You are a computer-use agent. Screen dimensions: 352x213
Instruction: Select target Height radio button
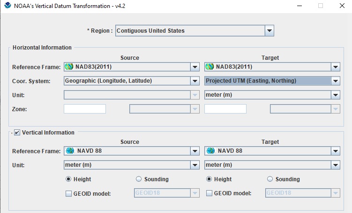pyautogui.click(x=209, y=179)
